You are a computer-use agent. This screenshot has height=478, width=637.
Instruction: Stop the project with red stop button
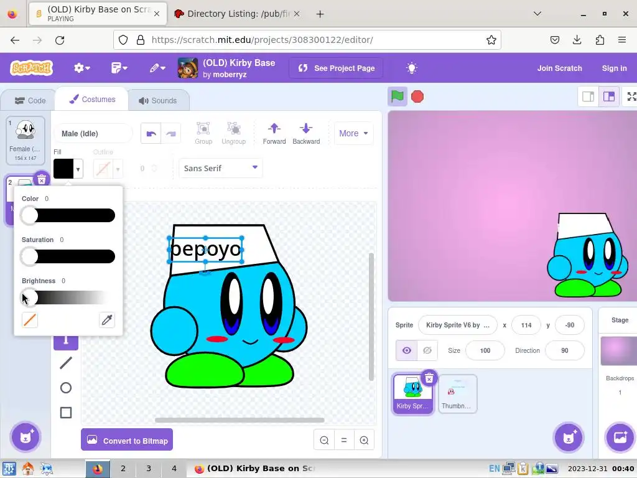coord(417,96)
